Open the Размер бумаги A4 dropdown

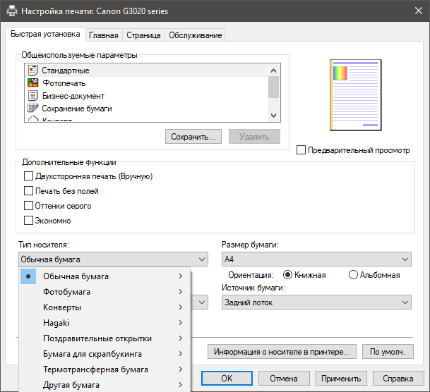316,259
